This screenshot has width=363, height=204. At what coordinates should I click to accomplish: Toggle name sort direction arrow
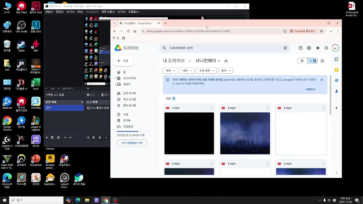click(x=174, y=99)
